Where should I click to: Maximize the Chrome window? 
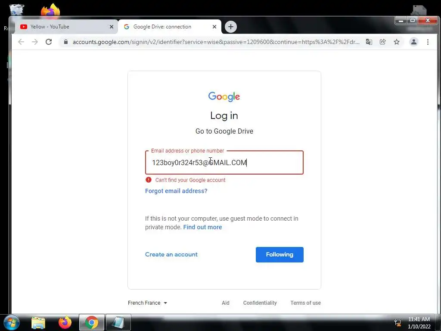(413, 20)
